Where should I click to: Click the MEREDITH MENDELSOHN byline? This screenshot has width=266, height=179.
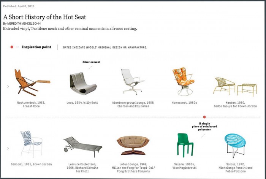pos(24,24)
